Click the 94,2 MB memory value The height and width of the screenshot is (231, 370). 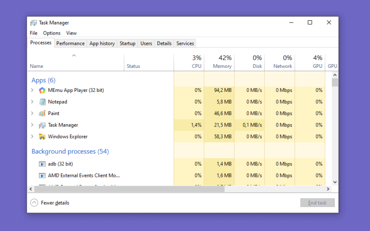223,90
